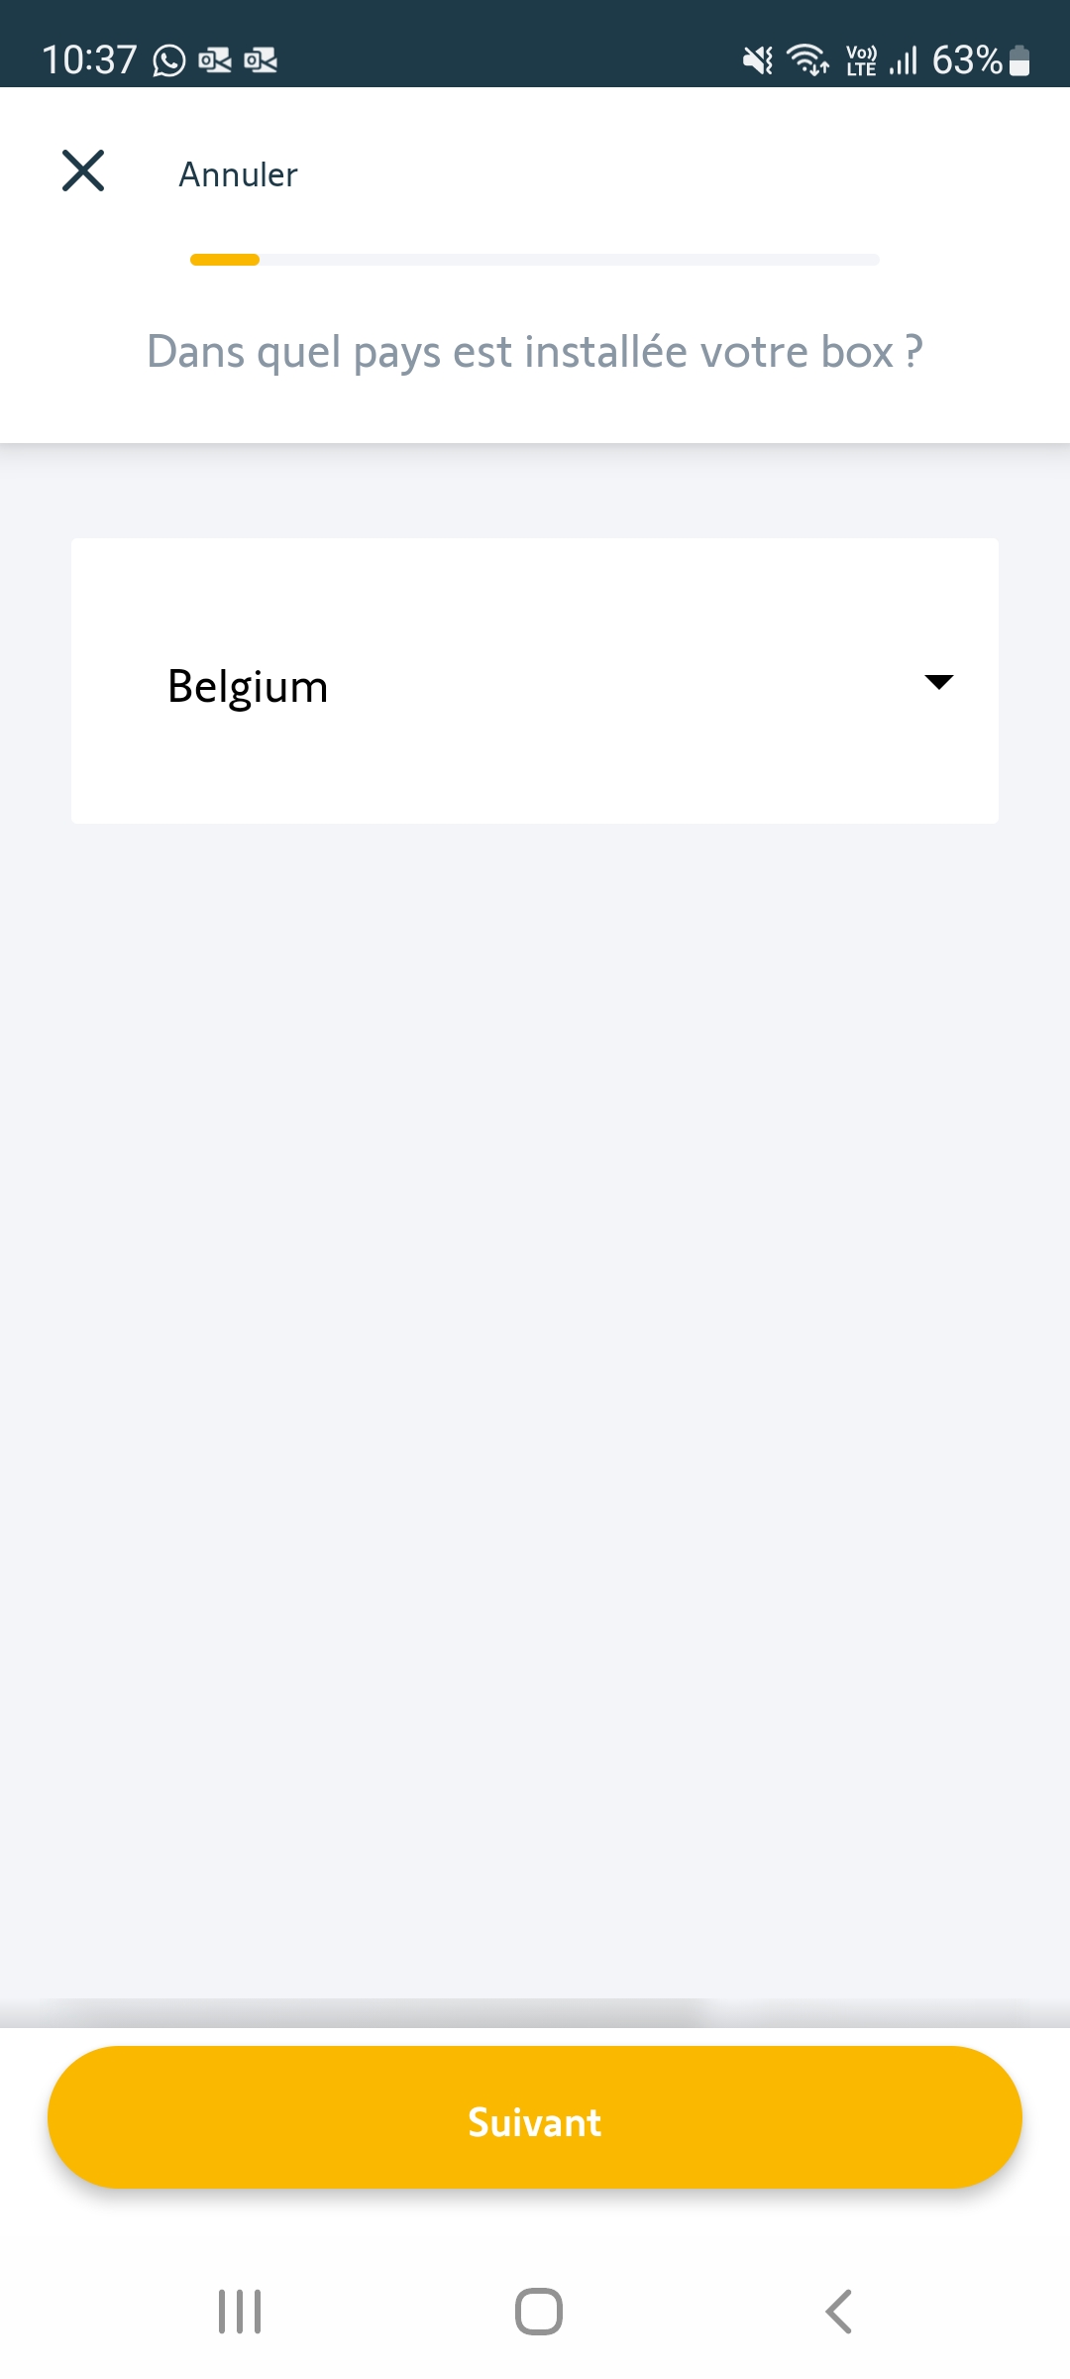
Task: Tap the muted sound status icon
Action: point(758,61)
